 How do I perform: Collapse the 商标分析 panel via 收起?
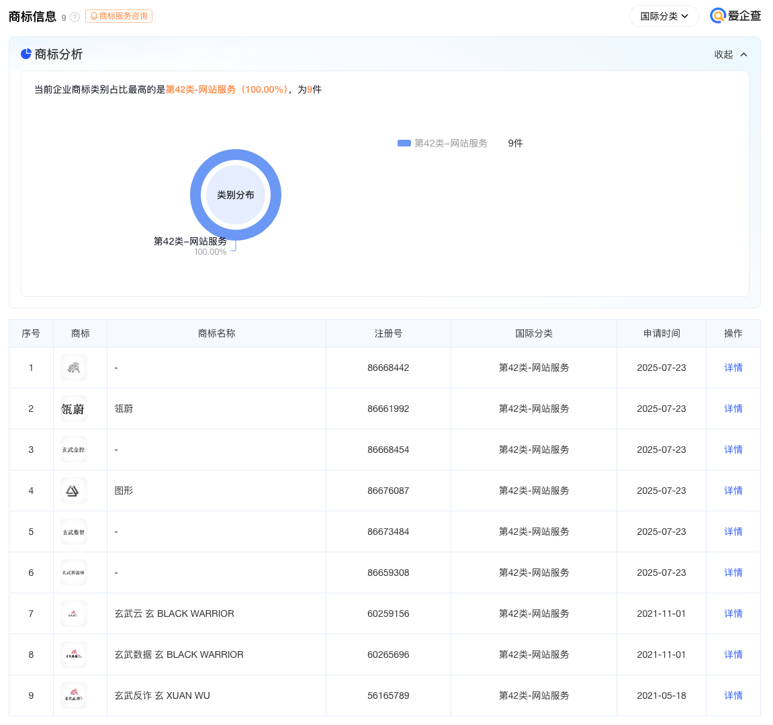pos(731,54)
